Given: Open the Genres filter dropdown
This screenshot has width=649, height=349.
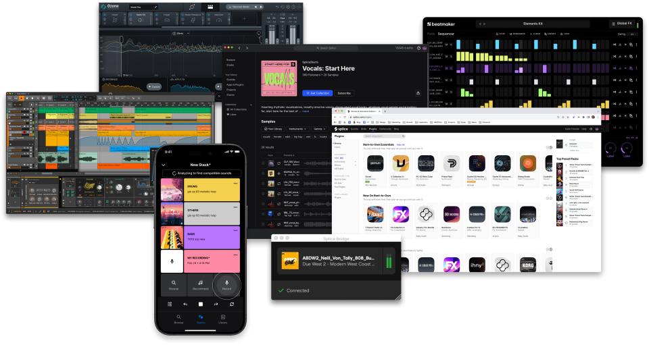Looking at the screenshot, I should pyautogui.click(x=320, y=129).
